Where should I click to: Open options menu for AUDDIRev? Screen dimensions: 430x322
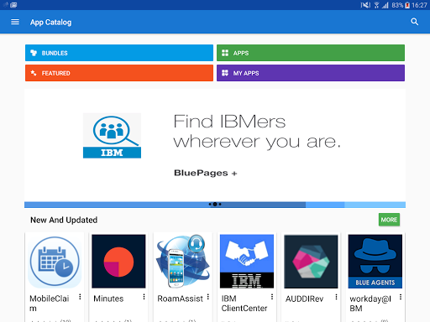click(336, 297)
